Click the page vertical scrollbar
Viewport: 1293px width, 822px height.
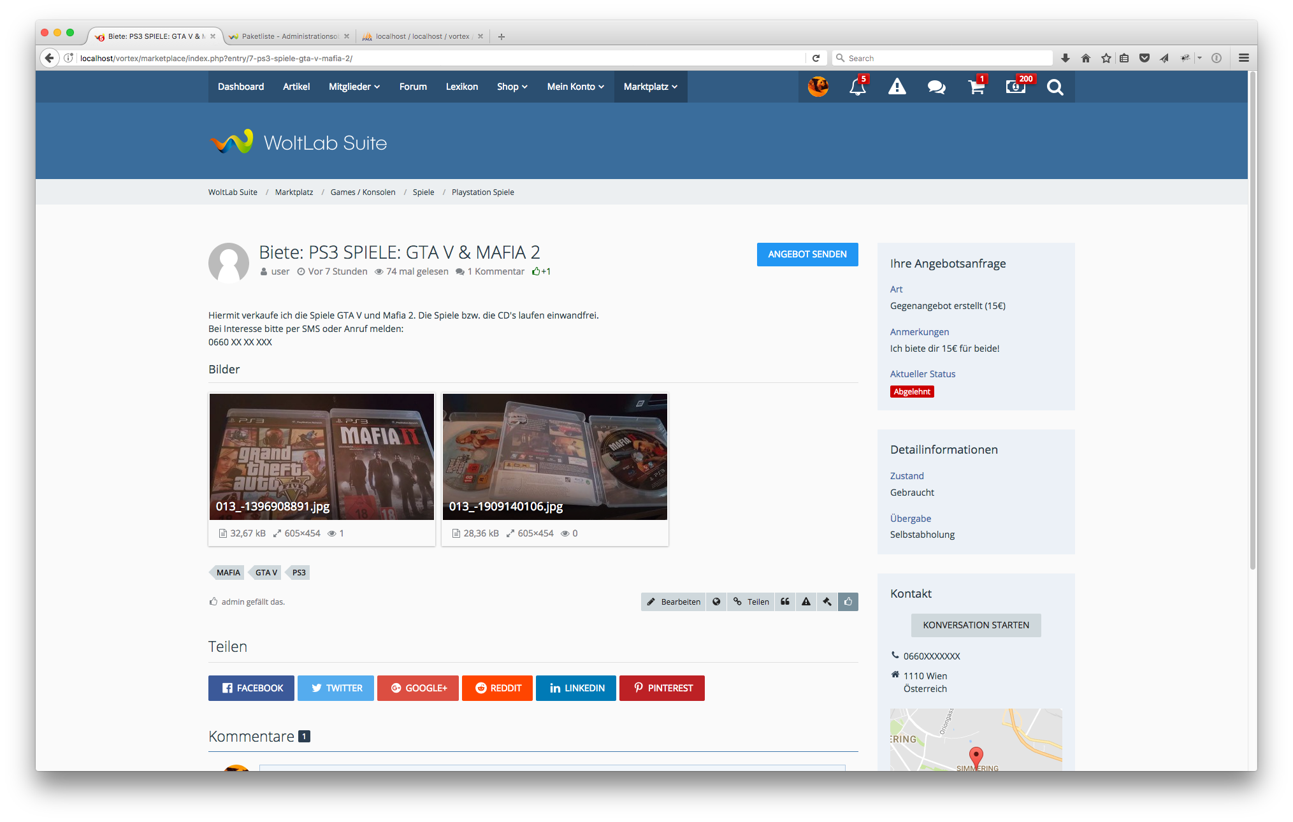[1252, 319]
